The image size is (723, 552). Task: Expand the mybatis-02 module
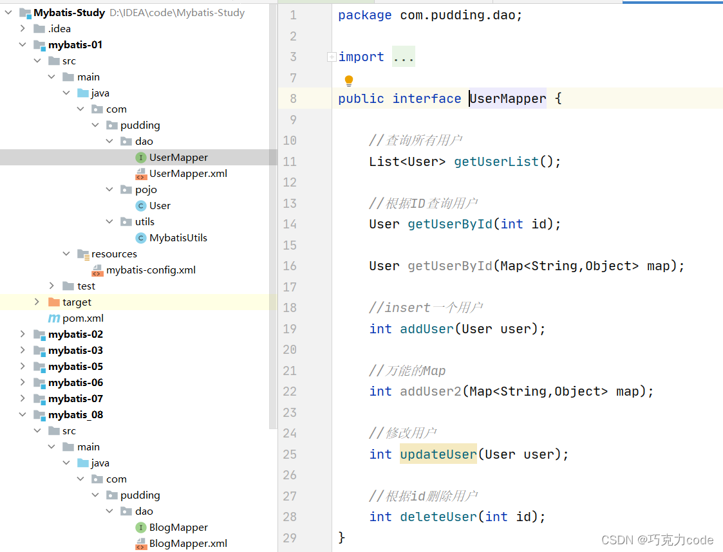[23, 335]
